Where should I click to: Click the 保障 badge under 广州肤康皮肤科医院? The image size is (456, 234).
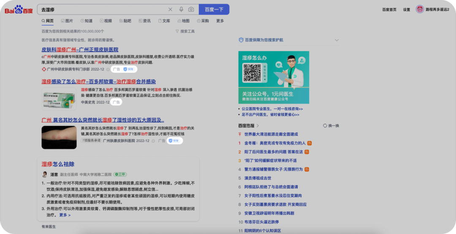pyautogui.click(x=174, y=141)
